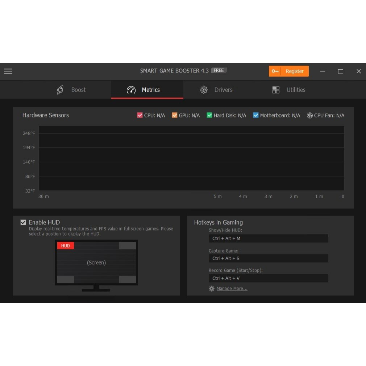Click the Utilities grid icon
Image resolution: width=366 pixels, height=366 pixels.
(x=276, y=90)
